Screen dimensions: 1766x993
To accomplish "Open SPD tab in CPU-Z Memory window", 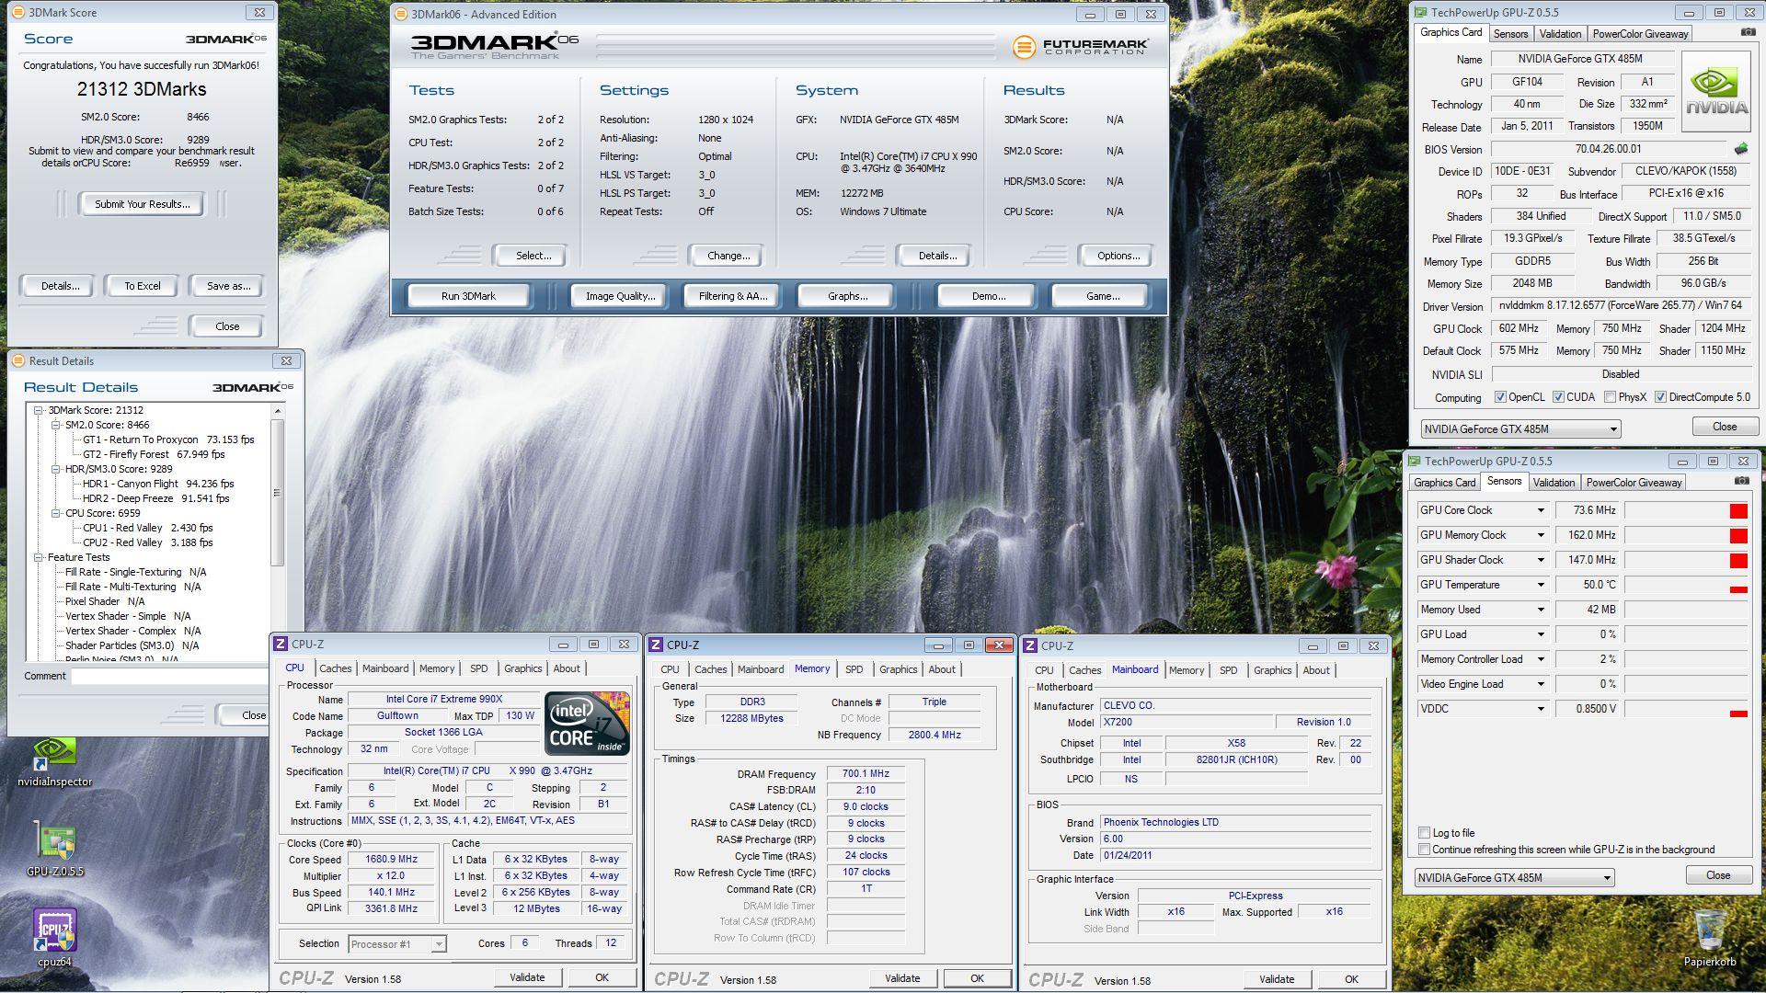I will click(854, 670).
